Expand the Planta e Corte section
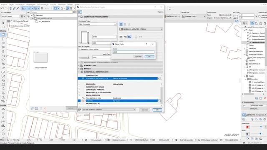Screen dimensions: 267x150 coord(79,65)
